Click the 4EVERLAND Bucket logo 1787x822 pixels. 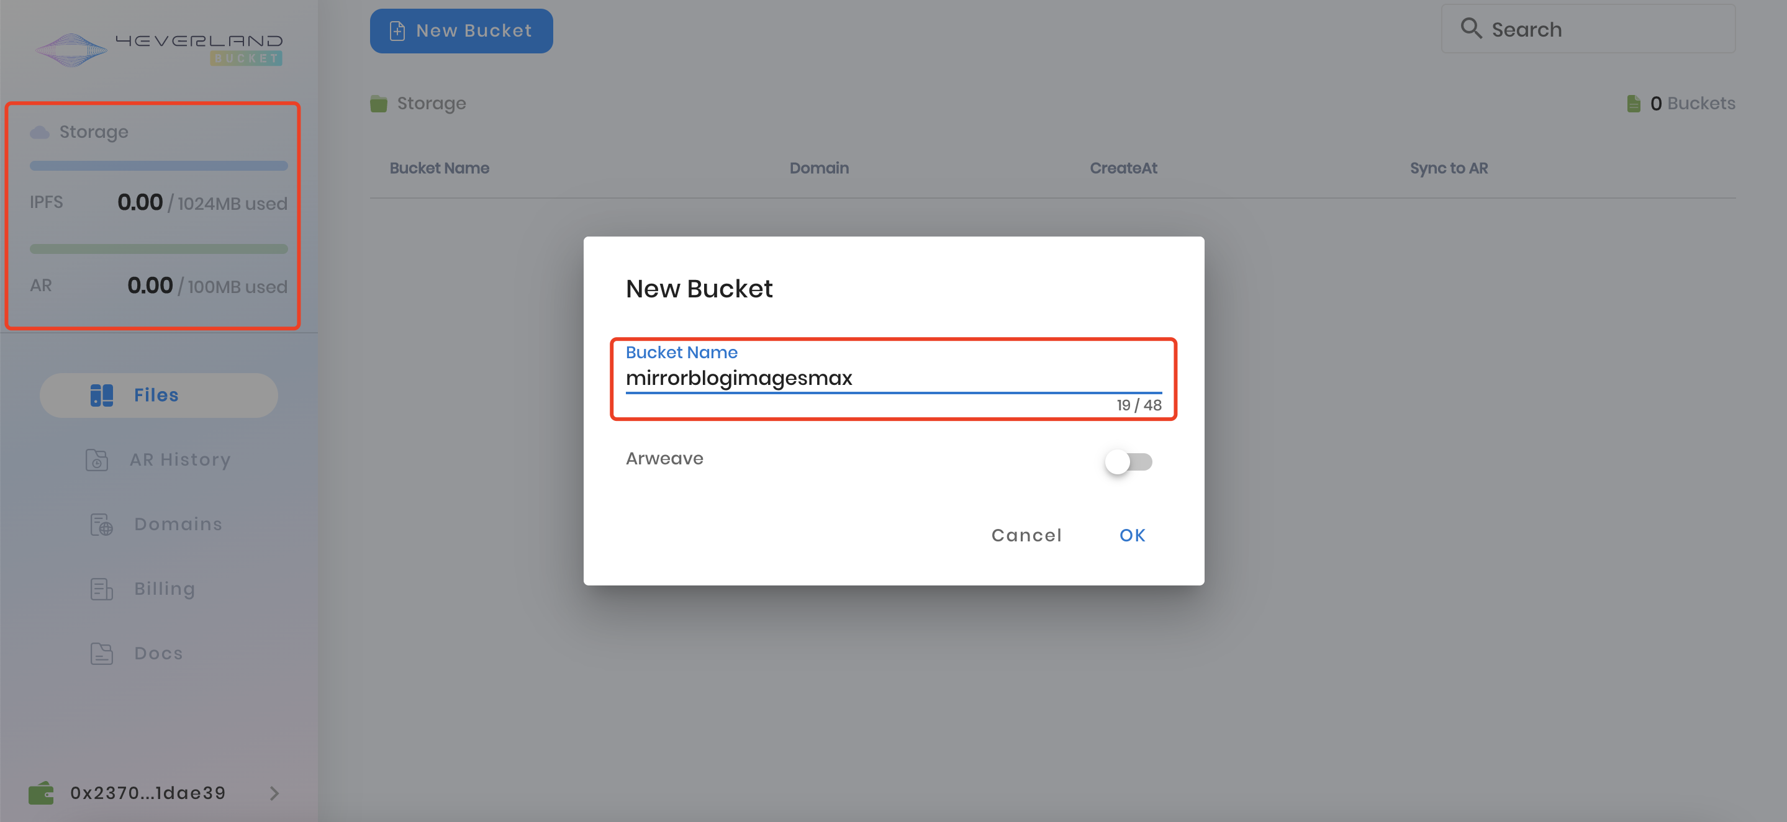tap(159, 50)
